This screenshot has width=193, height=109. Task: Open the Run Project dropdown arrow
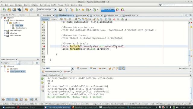pos(80,10)
